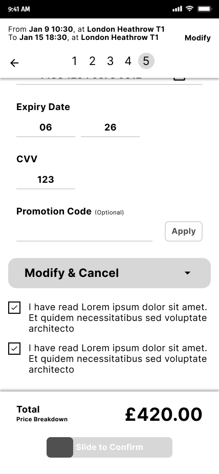Image resolution: width=219 pixels, height=474 pixels.
Task: Tap the Wi-Fi status icon
Action: (x=189, y=9)
